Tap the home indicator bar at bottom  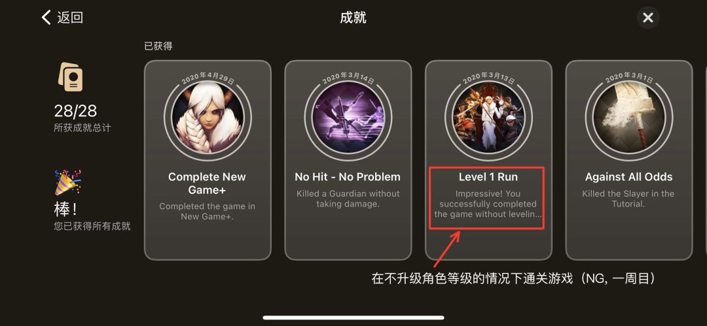click(353, 318)
